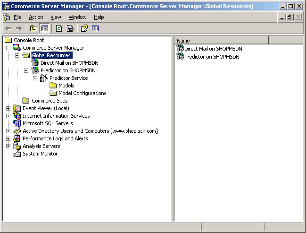Select Model Configurations label in the tree
The height and width of the screenshot is (233, 306).
point(83,93)
